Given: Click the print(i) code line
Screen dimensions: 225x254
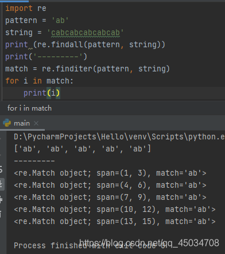Looking at the screenshot, I should coord(42,93).
